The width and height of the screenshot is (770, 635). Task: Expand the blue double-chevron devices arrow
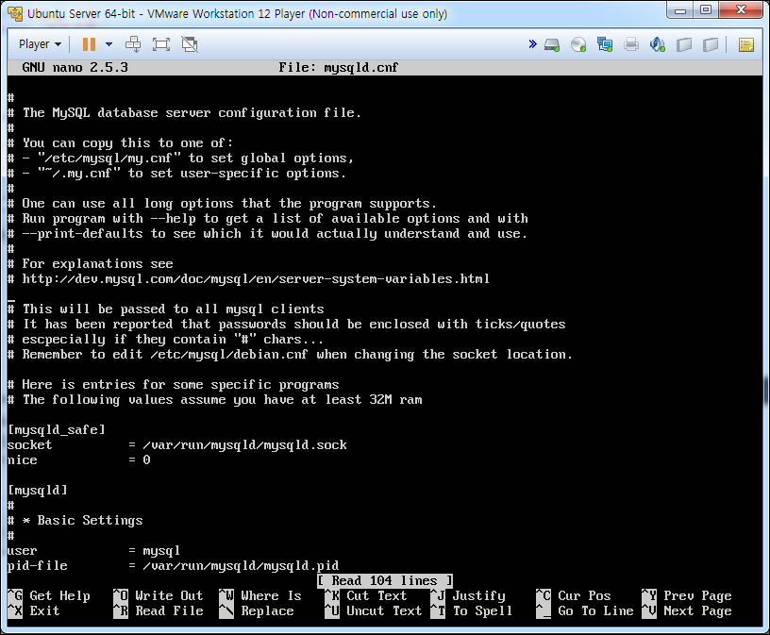532,44
